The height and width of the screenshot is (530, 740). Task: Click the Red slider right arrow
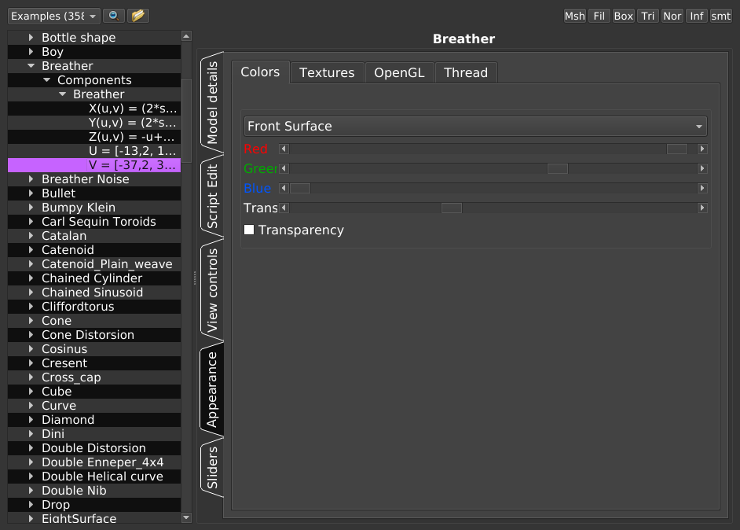(702, 149)
